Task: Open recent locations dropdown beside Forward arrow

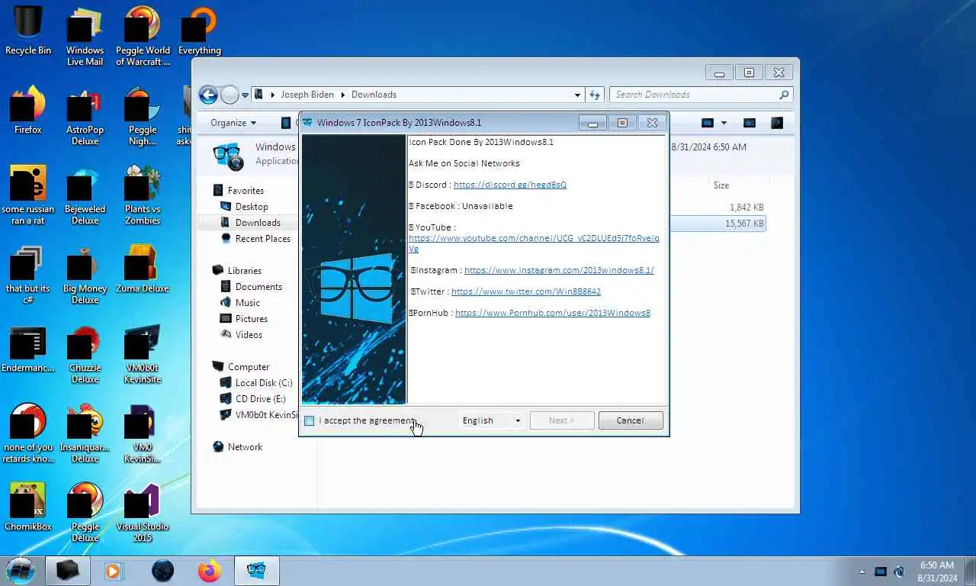Action: [x=245, y=95]
